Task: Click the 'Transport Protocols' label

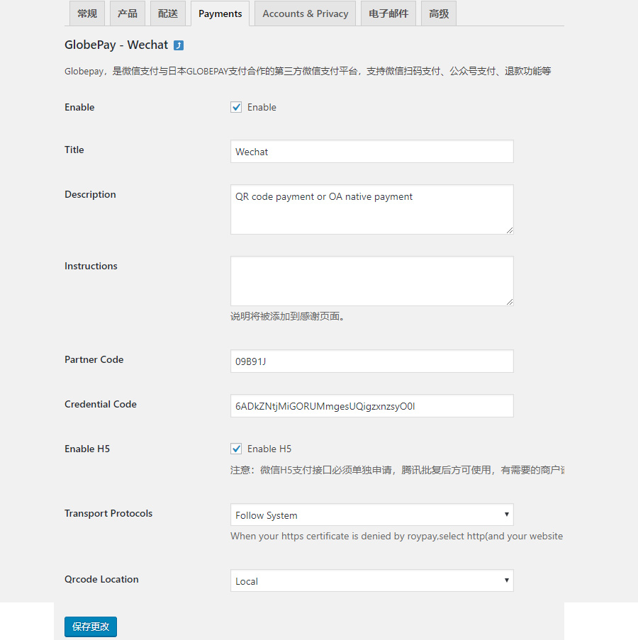Action: tap(108, 513)
